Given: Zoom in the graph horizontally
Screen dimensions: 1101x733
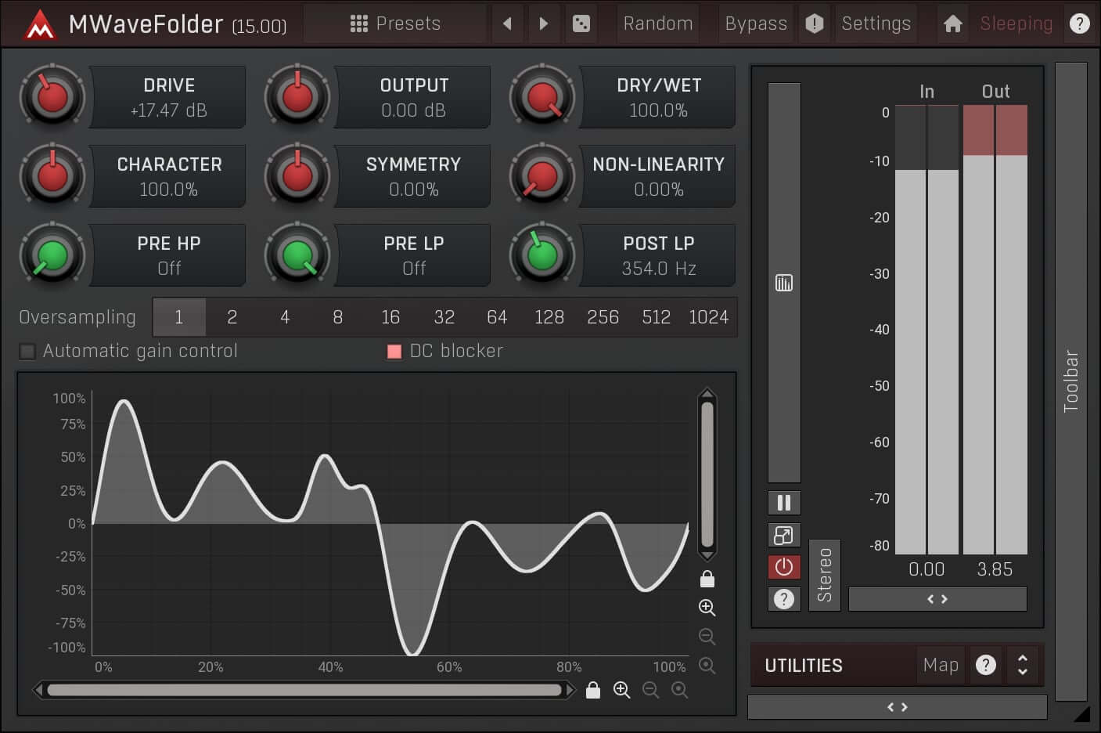Looking at the screenshot, I should point(622,690).
